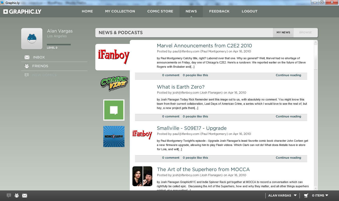Screen dimensions: 339x201
Task: Open the MOCCA article photo thumbnail
Action: [x=142, y=176]
